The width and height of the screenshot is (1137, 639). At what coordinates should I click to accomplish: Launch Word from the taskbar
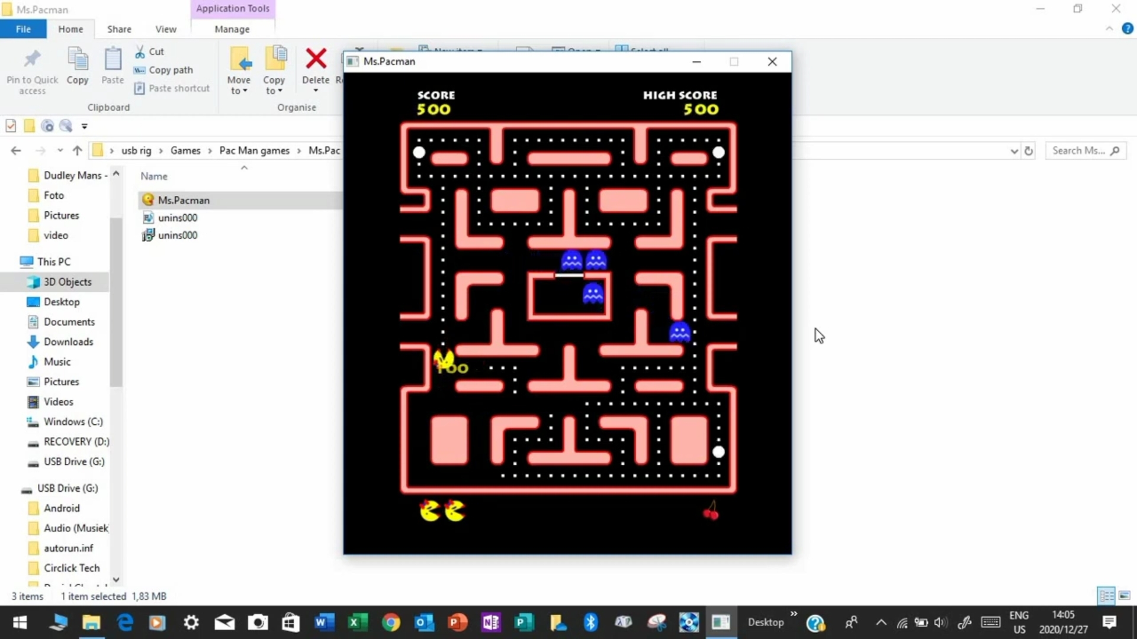[x=324, y=622]
